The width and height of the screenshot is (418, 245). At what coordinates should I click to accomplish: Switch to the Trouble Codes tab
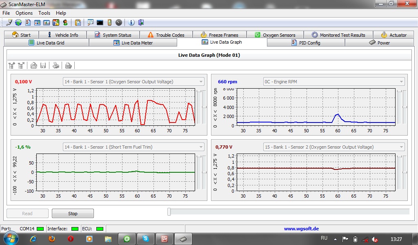pos(166,35)
